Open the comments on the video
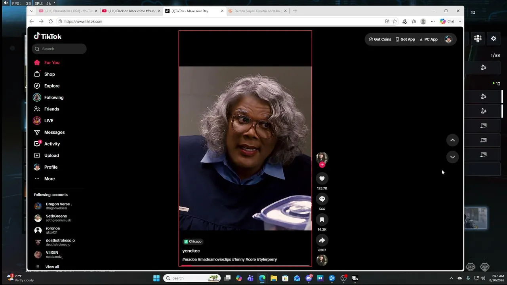The width and height of the screenshot is (507, 285). (x=322, y=199)
